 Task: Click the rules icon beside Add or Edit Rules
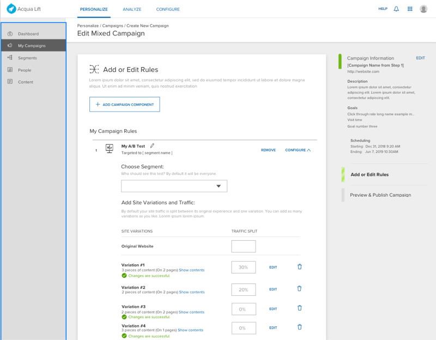click(94, 69)
